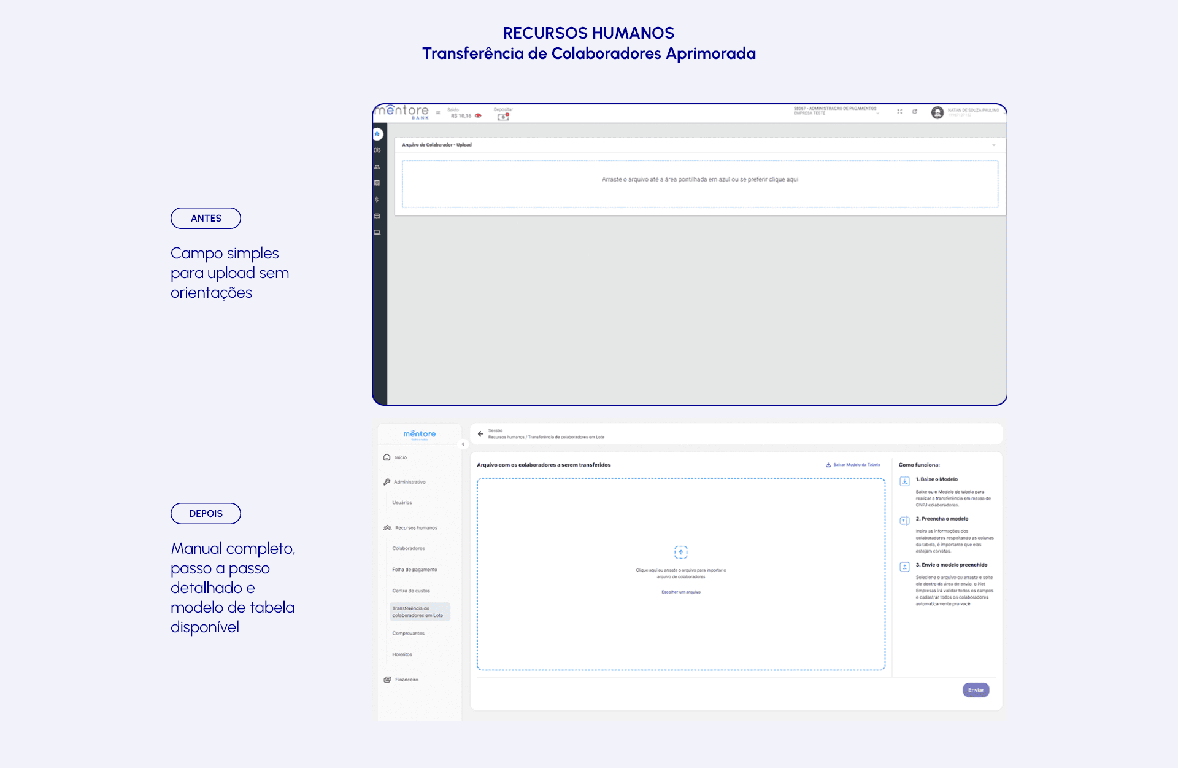
Task: Click the download icon next to Baixar Modelo da Tabela
Action: coord(828,465)
